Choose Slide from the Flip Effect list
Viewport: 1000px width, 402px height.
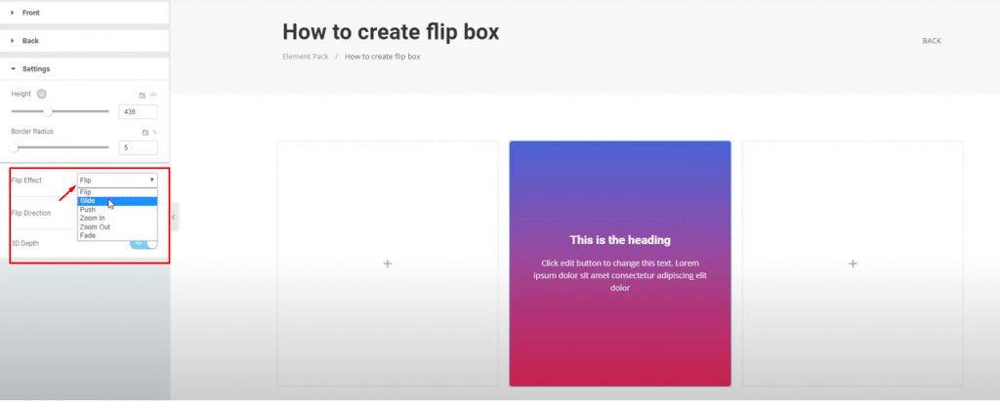click(101, 201)
